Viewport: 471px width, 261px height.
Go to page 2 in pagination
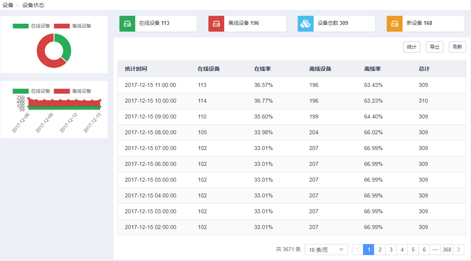tap(380, 250)
